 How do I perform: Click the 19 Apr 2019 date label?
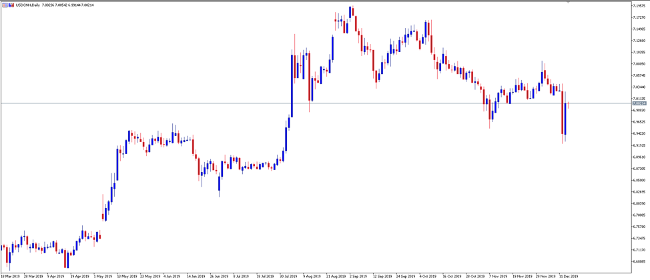80,276
